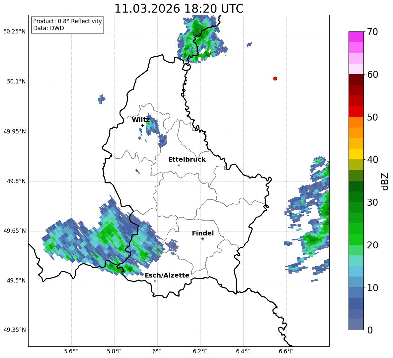This screenshot has height=358, width=393.
Task: Click the colorbar tick label 40
Action: coord(372,160)
